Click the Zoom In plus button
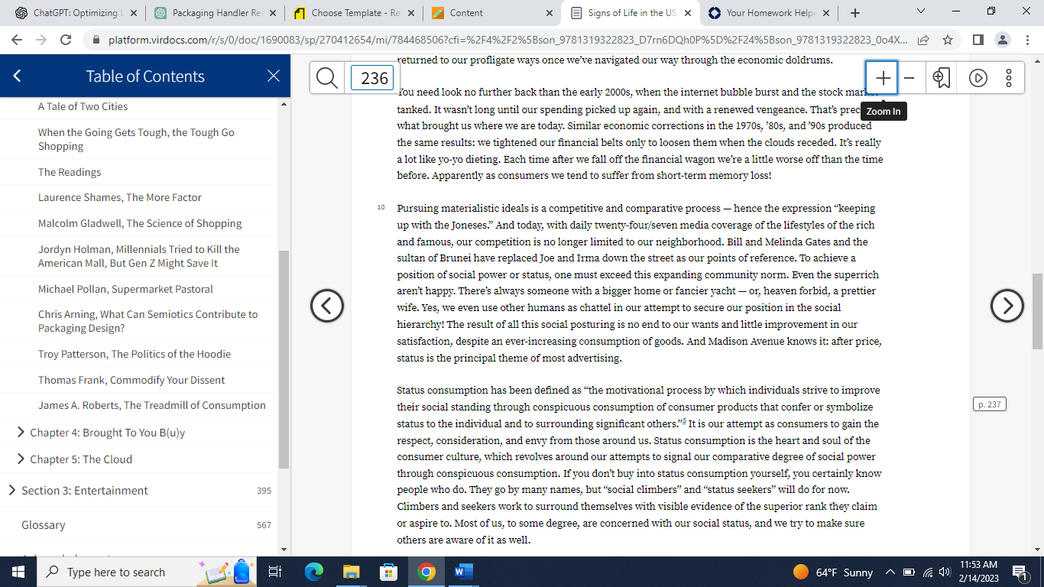Screen dimensions: 1044x587 [x=883, y=78]
